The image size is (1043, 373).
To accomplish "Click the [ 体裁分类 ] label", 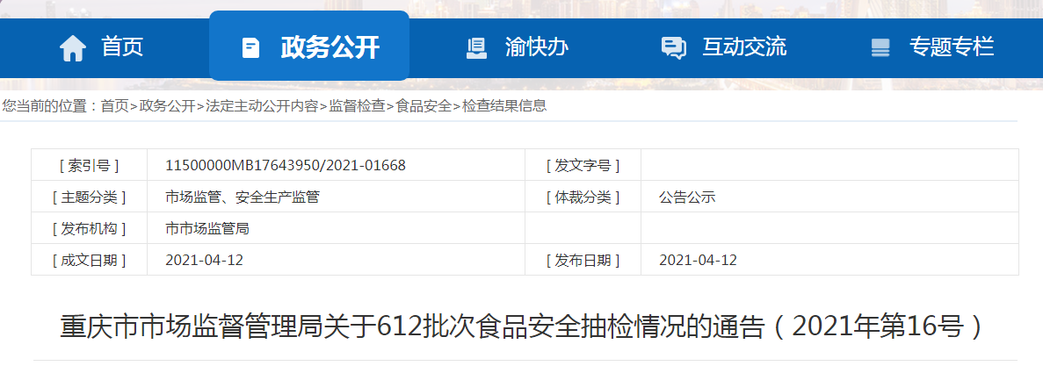I will 583,197.
